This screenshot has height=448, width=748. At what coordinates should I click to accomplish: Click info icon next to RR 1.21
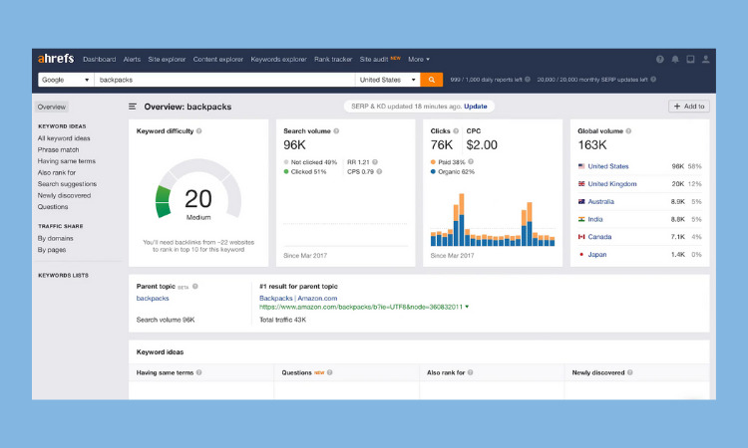pos(375,162)
